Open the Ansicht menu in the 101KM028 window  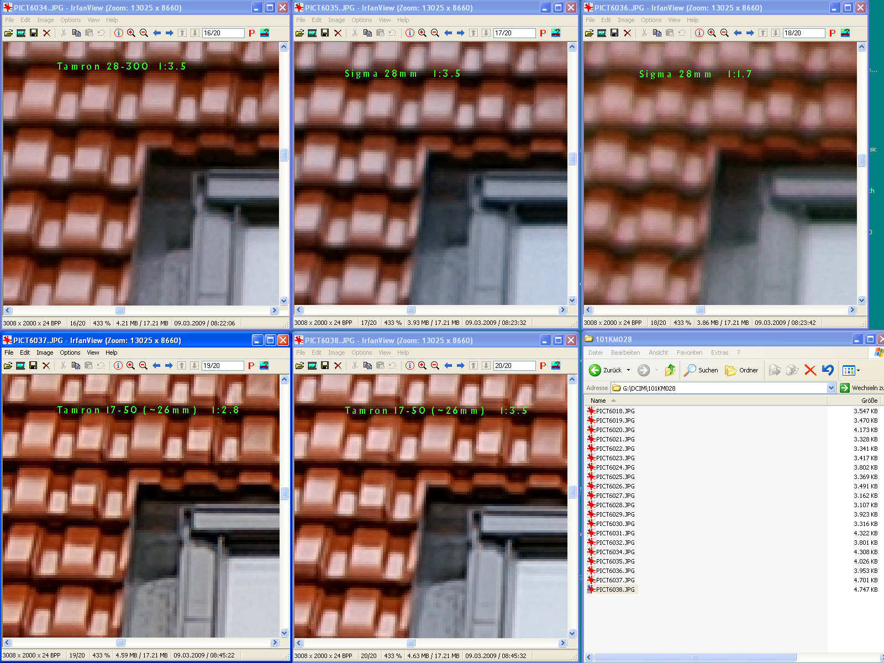pos(658,352)
